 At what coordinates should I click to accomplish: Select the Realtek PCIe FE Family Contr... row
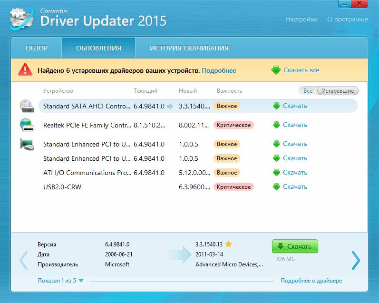click(x=198, y=125)
